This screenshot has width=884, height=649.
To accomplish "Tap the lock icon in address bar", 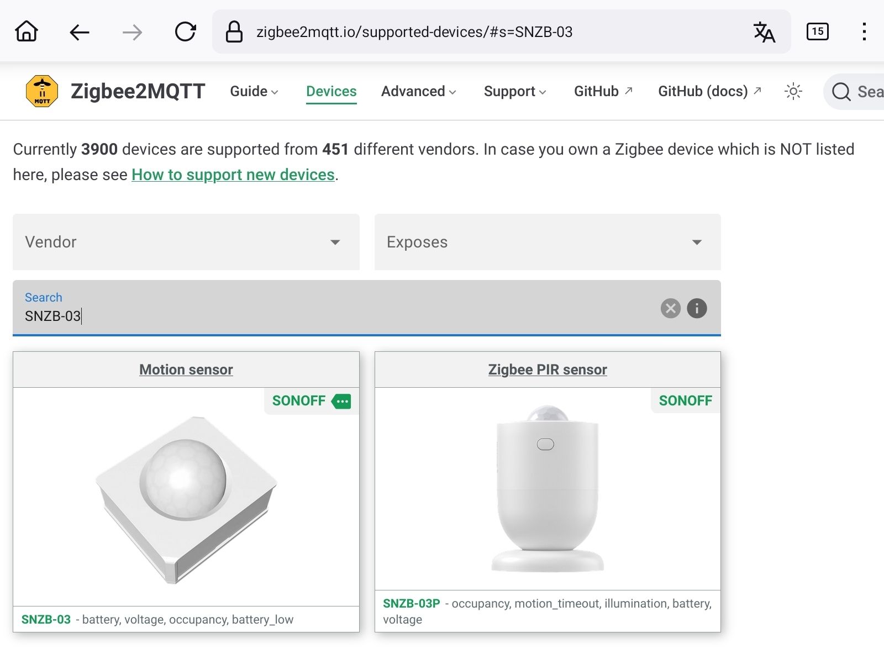I will coord(234,31).
